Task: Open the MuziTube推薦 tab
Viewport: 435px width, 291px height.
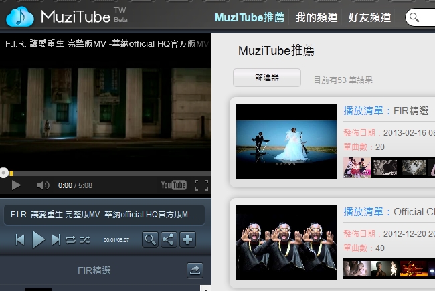Action: (x=250, y=17)
